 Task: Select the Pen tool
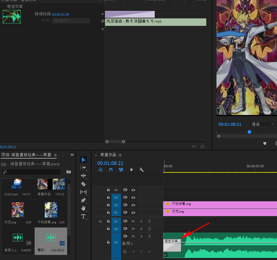(x=83, y=200)
